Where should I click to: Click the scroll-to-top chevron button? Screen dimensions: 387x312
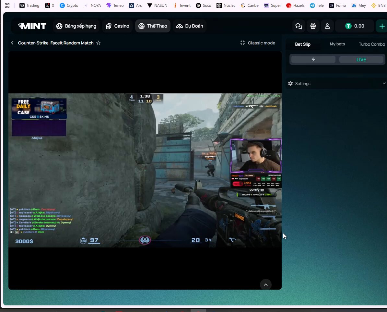coord(265,284)
